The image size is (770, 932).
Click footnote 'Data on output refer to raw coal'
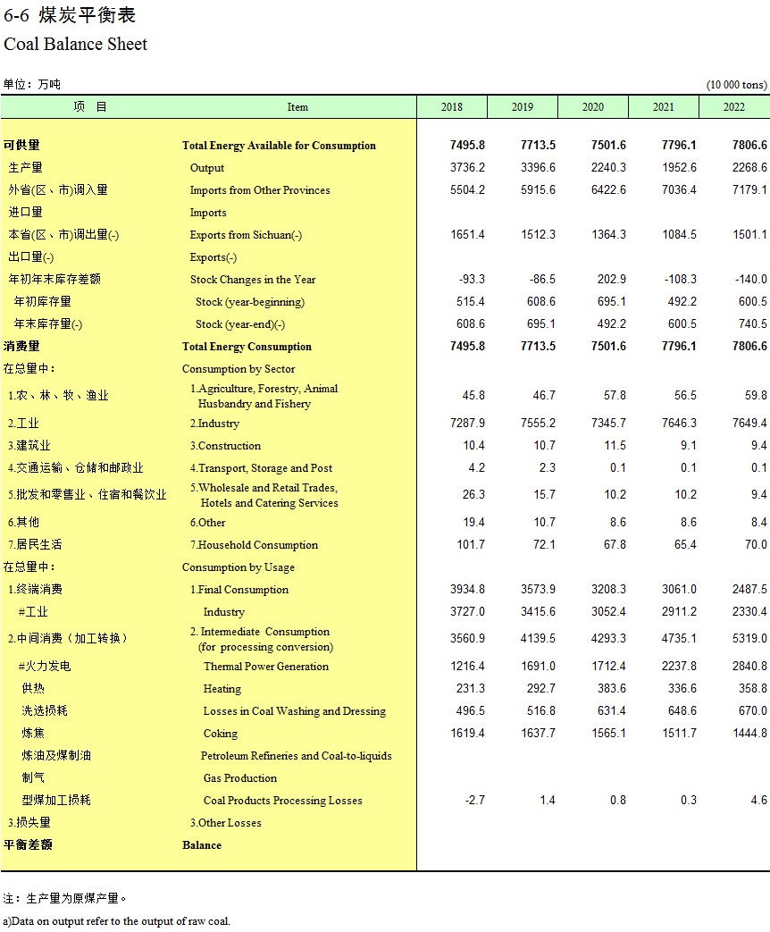[116, 922]
